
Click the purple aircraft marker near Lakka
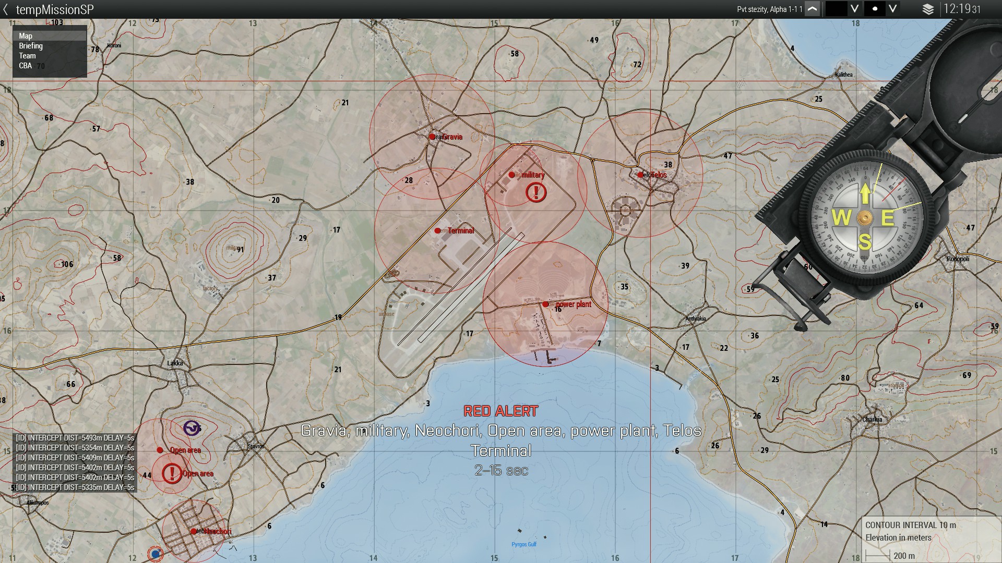(x=192, y=428)
